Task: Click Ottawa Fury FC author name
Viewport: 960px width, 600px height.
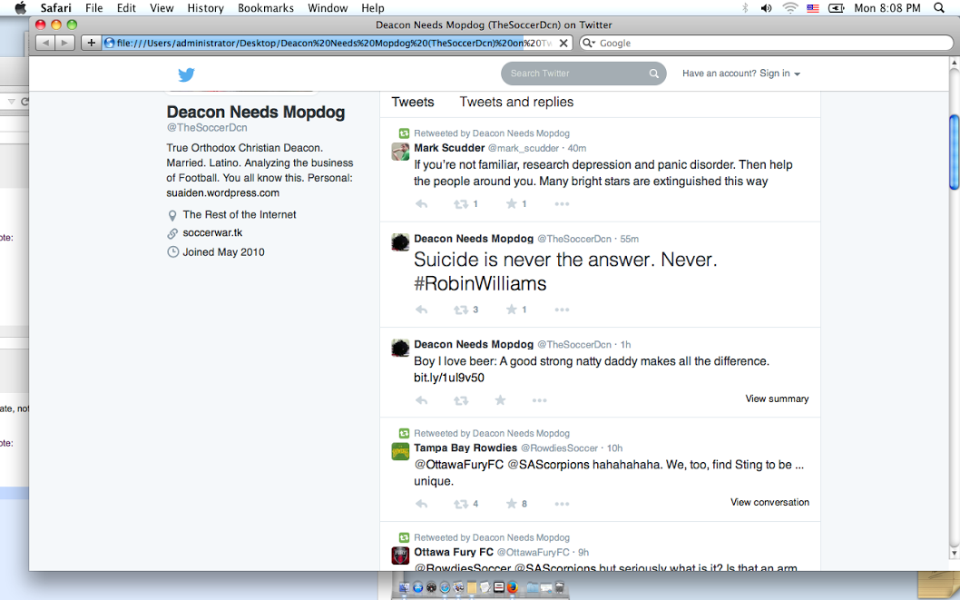Action: pyautogui.click(x=454, y=552)
